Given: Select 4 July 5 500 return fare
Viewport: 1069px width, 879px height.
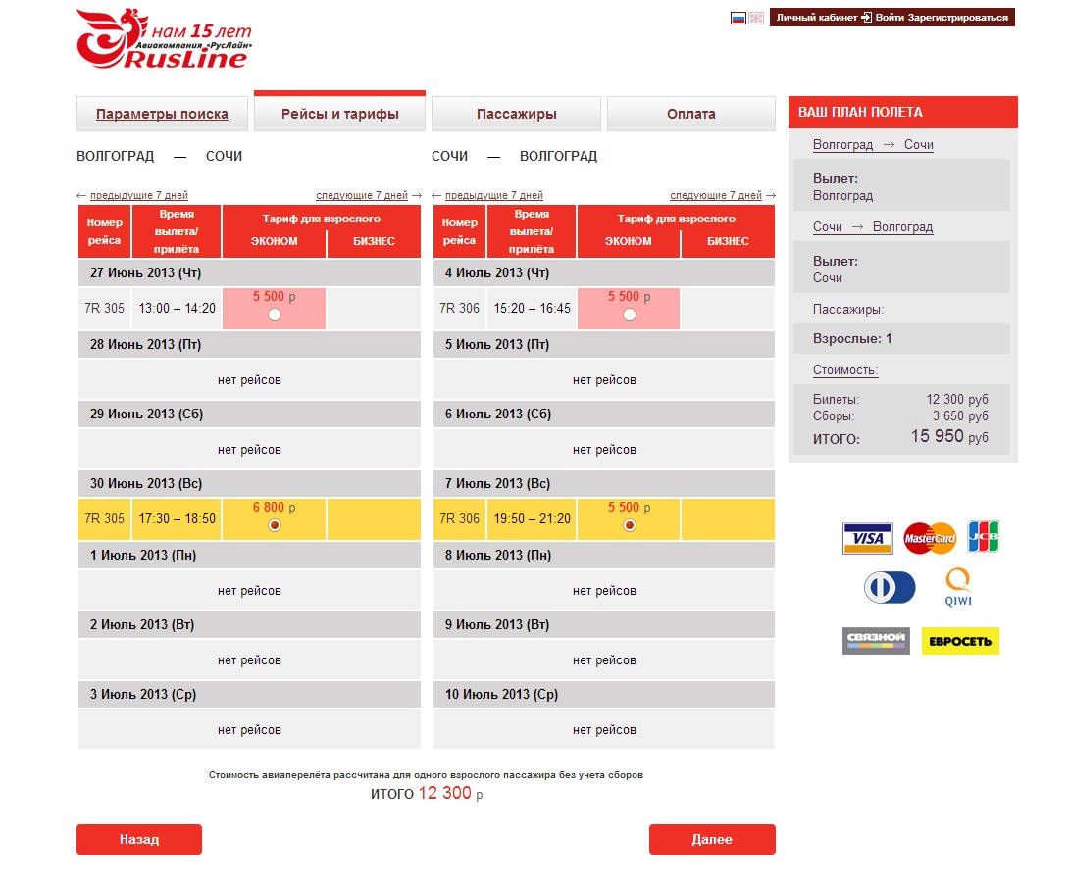Looking at the screenshot, I should (629, 315).
